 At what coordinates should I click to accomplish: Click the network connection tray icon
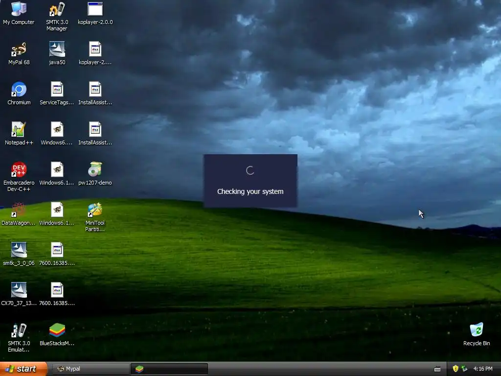[x=465, y=369]
